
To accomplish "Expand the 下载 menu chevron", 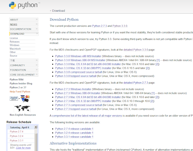I will [36, 60].
